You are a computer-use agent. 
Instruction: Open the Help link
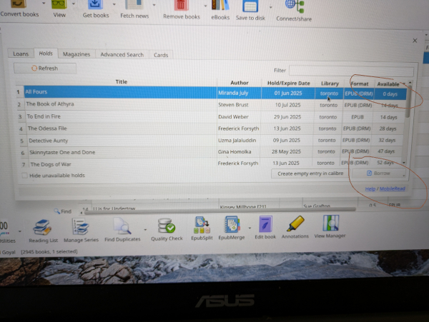pos(370,189)
